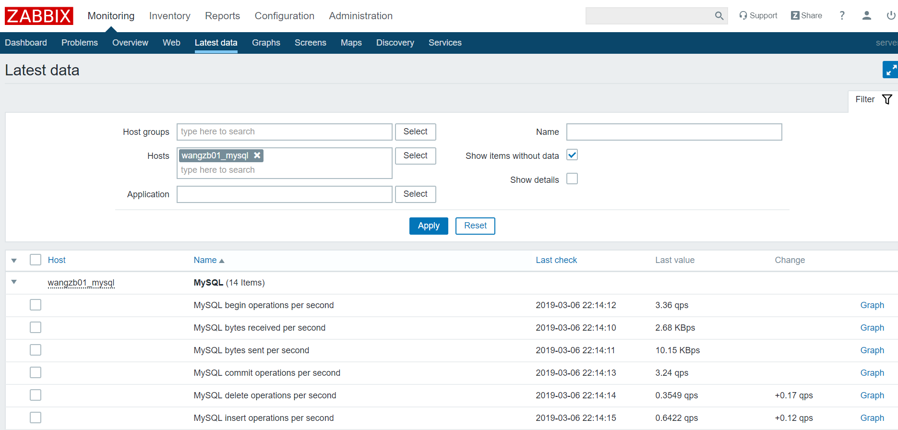
Task: Open the Support link
Action: pyautogui.click(x=758, y=15)
